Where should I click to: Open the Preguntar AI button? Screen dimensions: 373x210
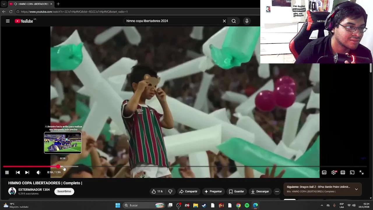click(213, 191)
